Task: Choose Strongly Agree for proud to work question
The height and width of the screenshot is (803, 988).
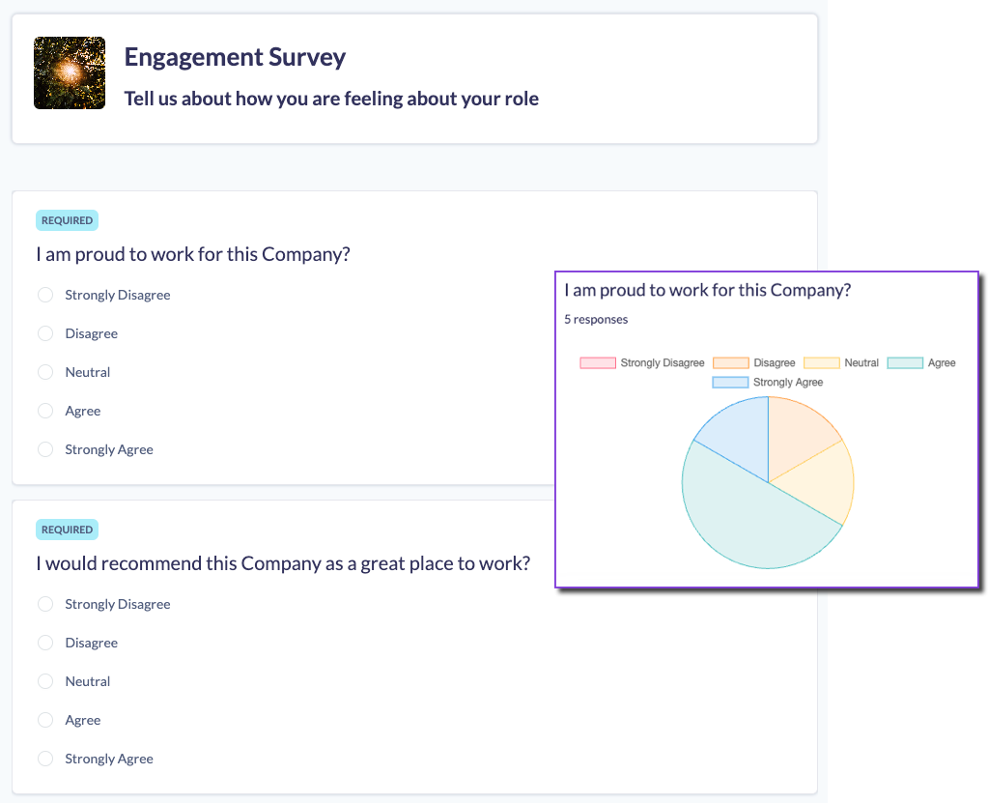Action: click(45, 449)
